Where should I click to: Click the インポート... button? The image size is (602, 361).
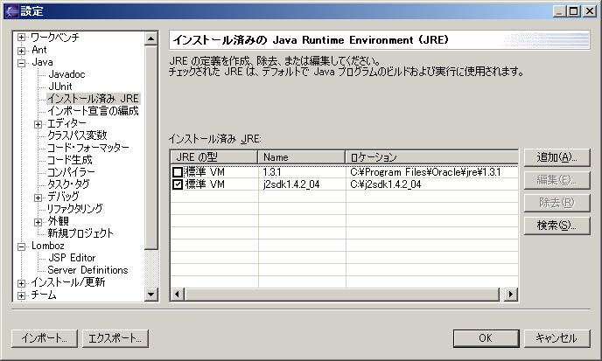(43, 338)
